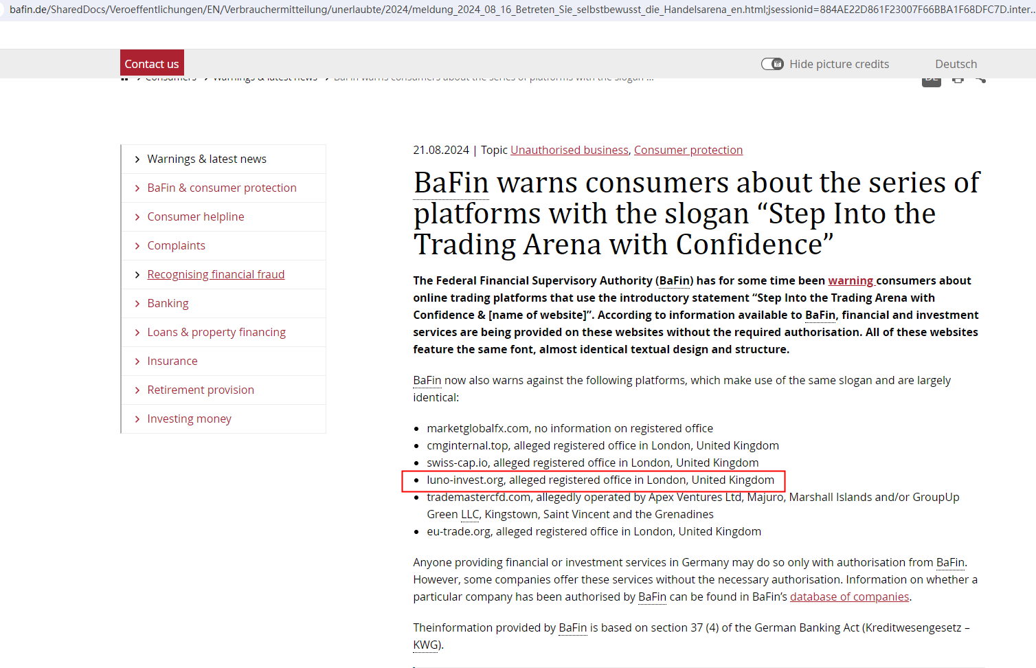
Task: Click chevron arrow next to Banking
Action: coord(137,304)
